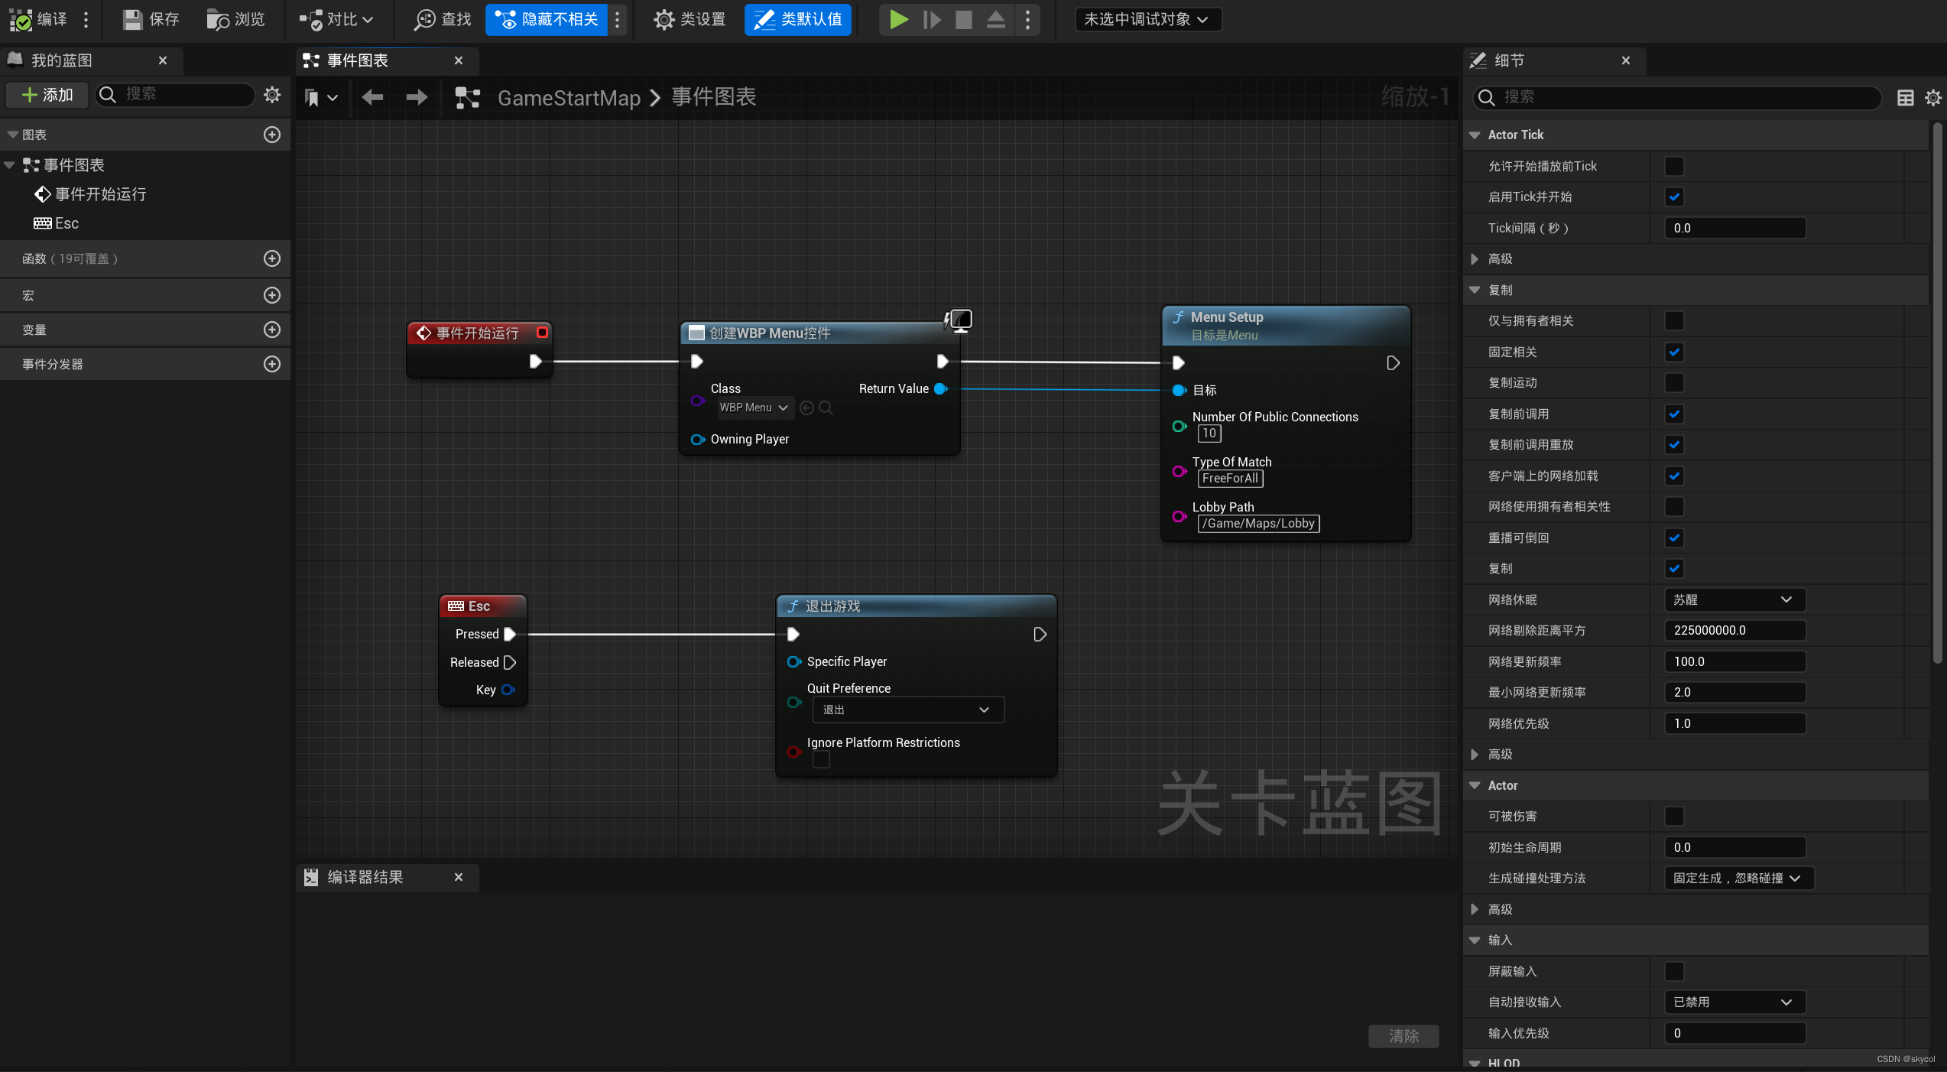Toggle 可被伤害 checkbox
The height and width of the screenshot is (1072, 1947).
point(1674,816)
